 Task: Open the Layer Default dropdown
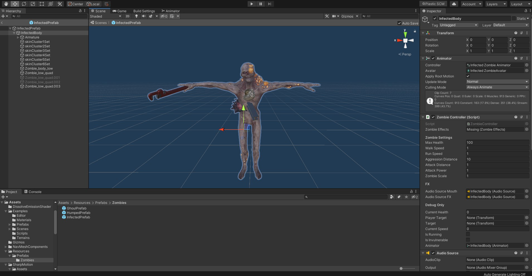[x=511, y=25]
